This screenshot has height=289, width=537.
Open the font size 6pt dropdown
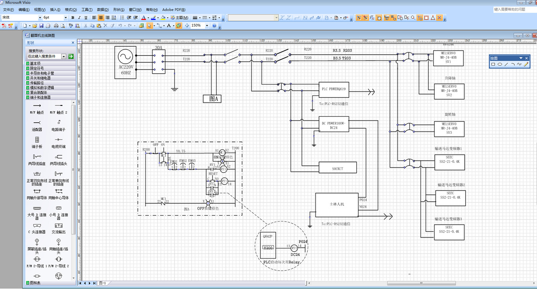[65, 18]
